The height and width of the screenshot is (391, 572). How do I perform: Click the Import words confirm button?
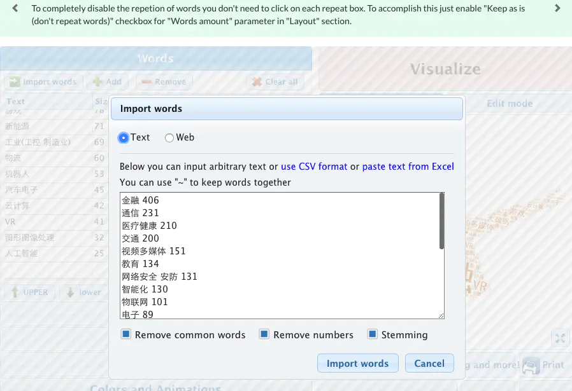(x=357, y=363)
